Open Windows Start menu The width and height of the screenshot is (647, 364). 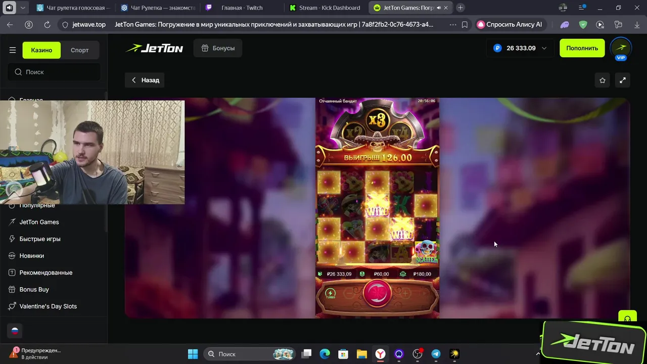[x=193, y=354]
